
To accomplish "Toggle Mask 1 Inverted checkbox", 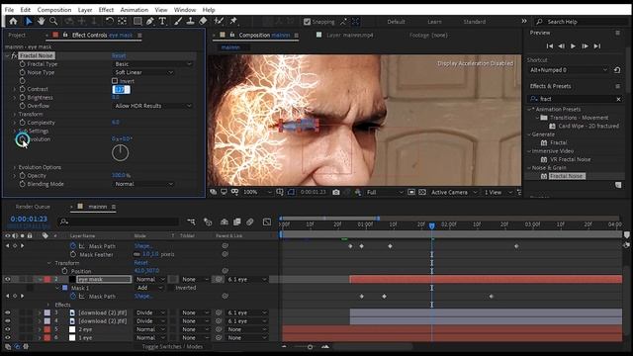I will [171, 288].
